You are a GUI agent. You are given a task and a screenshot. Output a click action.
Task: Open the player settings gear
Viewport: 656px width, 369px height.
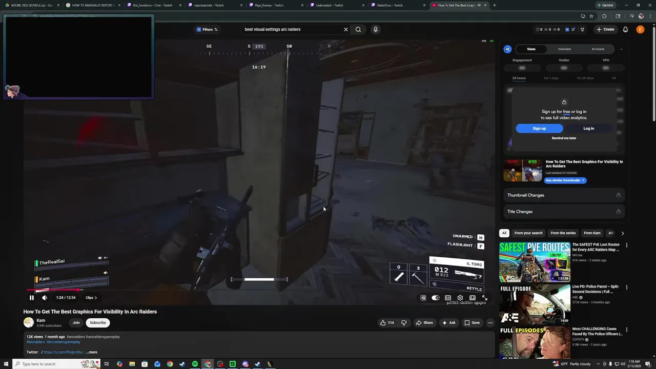pyautogui.click(x=460, y=298)
